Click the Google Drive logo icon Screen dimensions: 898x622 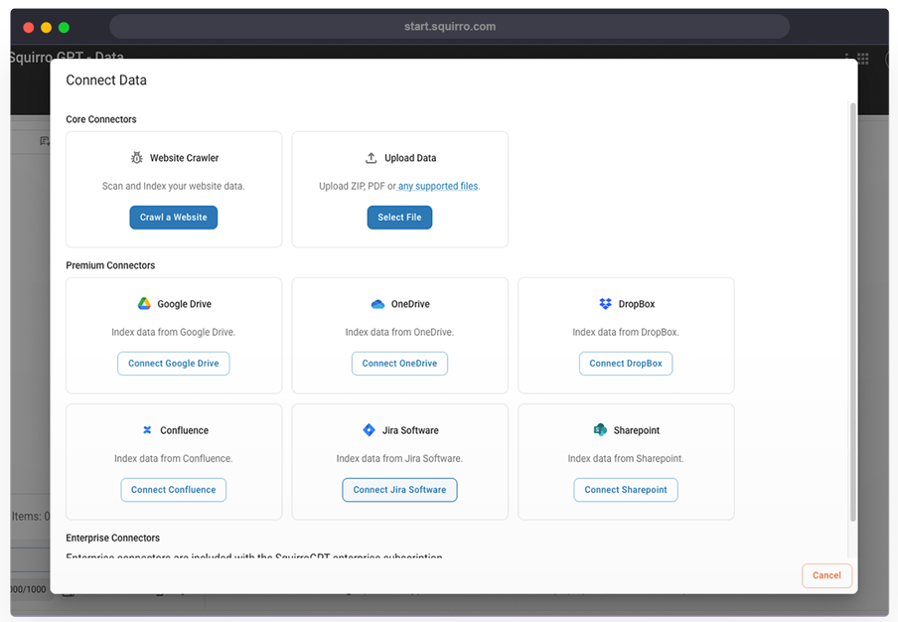(144, 304)
